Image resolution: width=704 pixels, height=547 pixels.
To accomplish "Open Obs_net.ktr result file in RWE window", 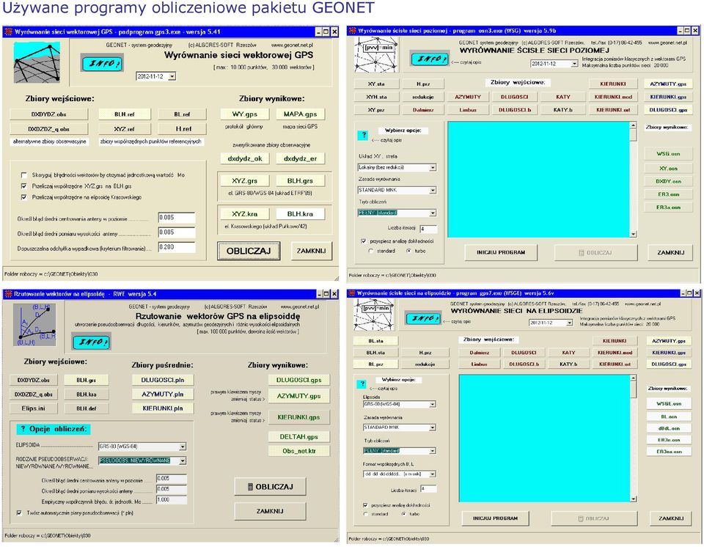I will pos(298,451).
